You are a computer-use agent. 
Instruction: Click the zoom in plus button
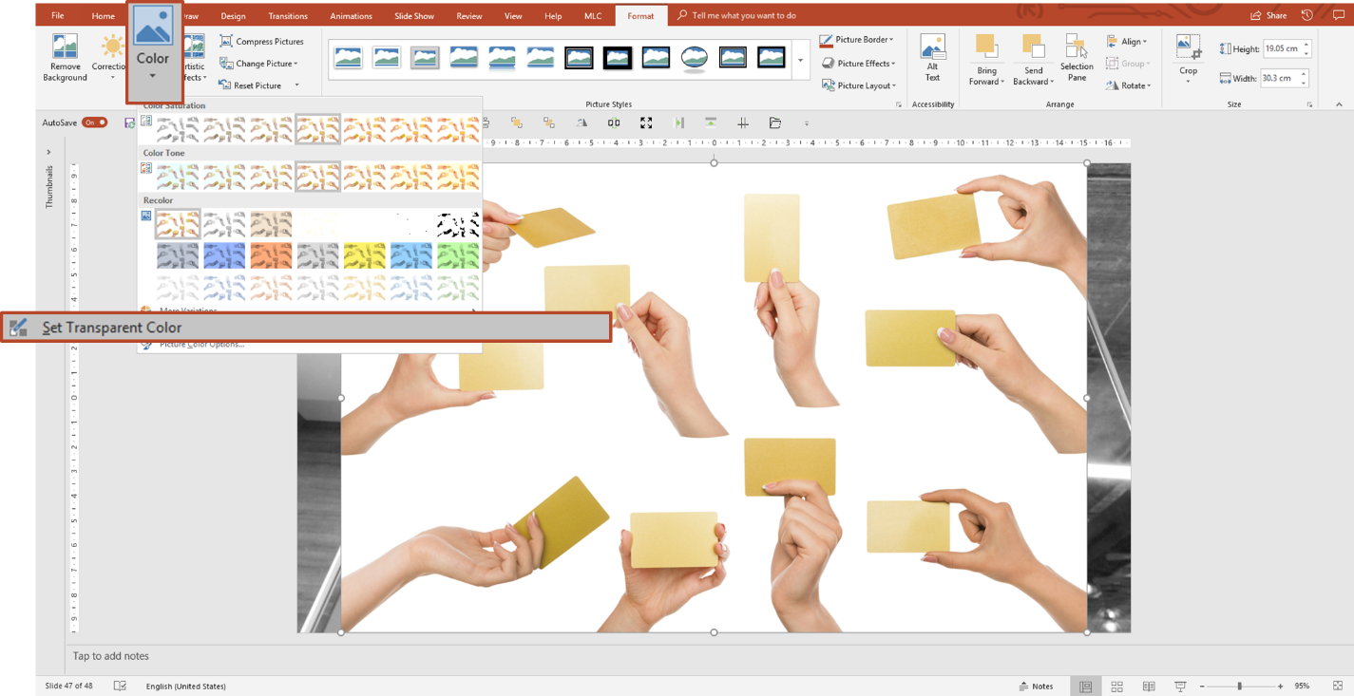click(x=1280, y=686)
